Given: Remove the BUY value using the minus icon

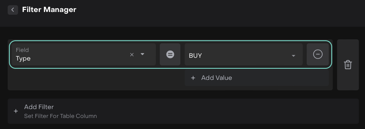Looking at the screenshot, I should tap(317, 54).
